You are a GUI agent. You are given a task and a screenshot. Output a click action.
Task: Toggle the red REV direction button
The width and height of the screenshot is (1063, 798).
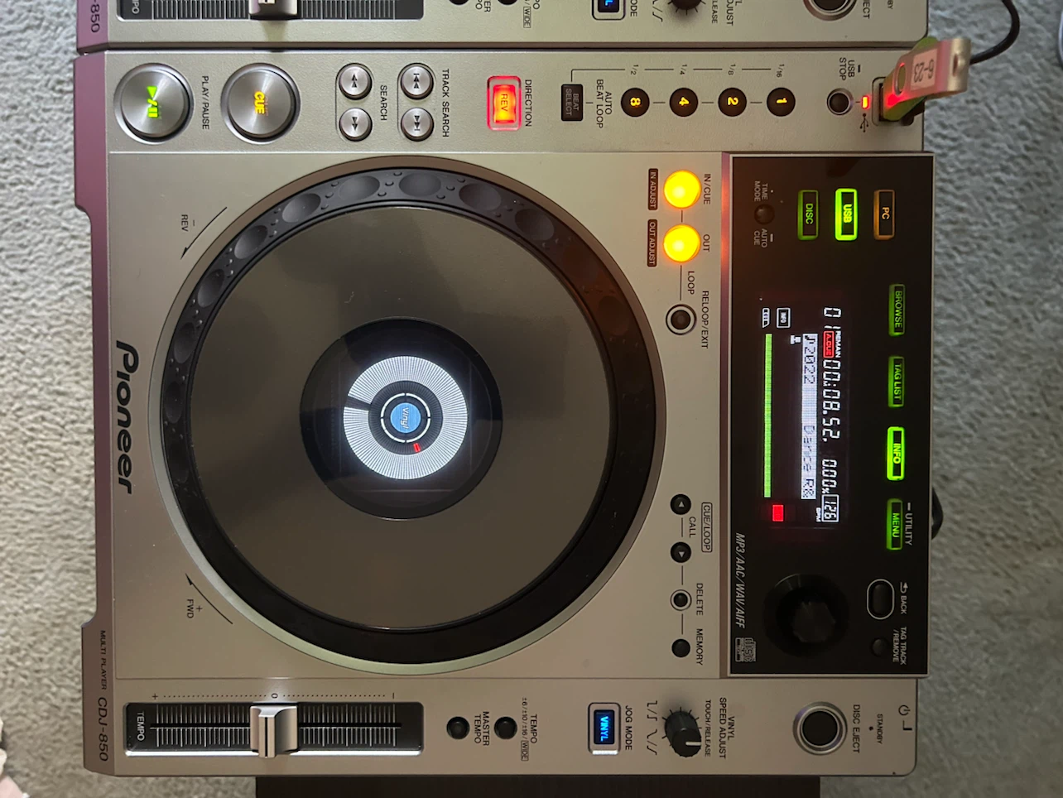click(x=503, y=103)
